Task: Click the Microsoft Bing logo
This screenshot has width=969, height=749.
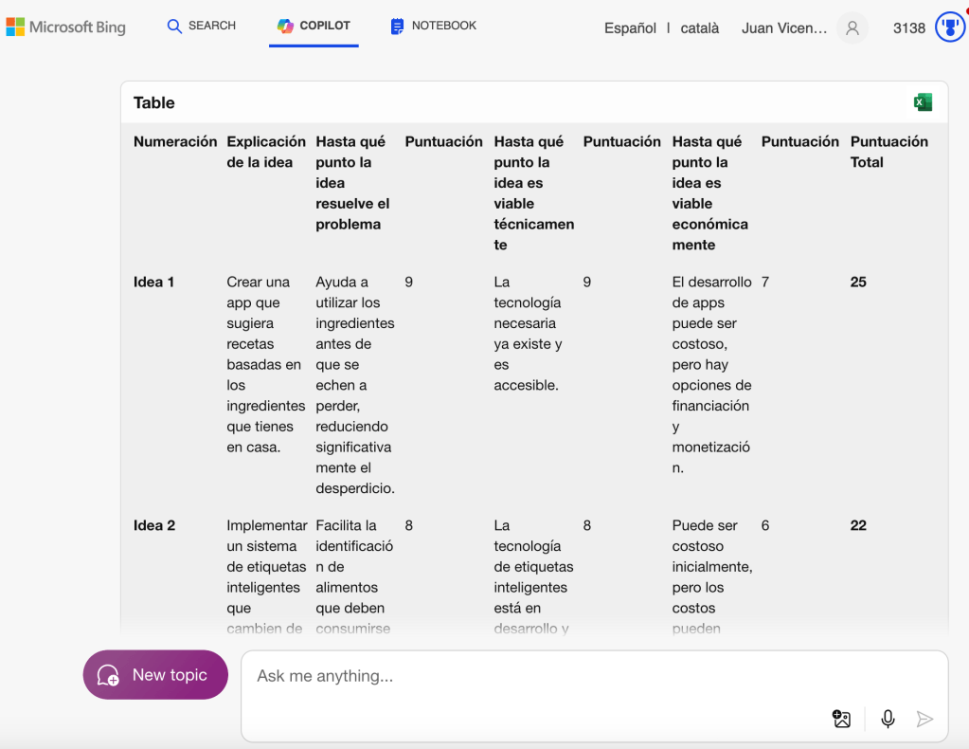Action: [x=65, y=27]
